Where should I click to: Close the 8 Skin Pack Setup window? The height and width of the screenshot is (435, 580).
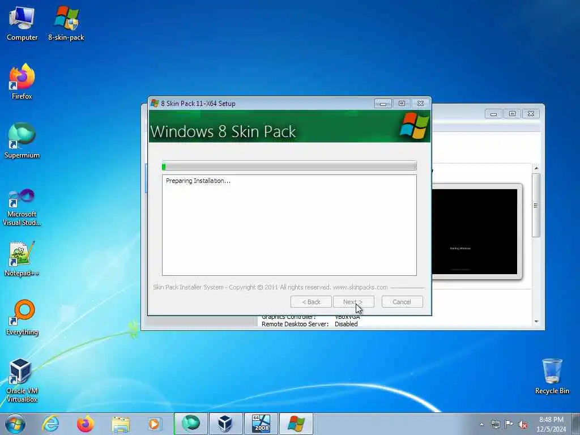click(x=421, y=104)
